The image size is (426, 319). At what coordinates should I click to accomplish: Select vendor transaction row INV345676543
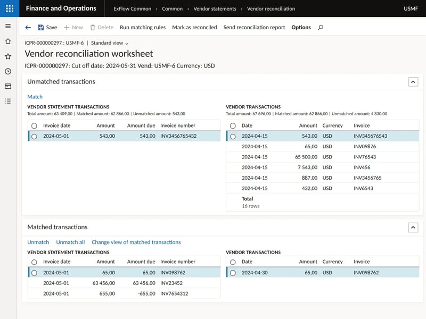(x=233, y=137)
